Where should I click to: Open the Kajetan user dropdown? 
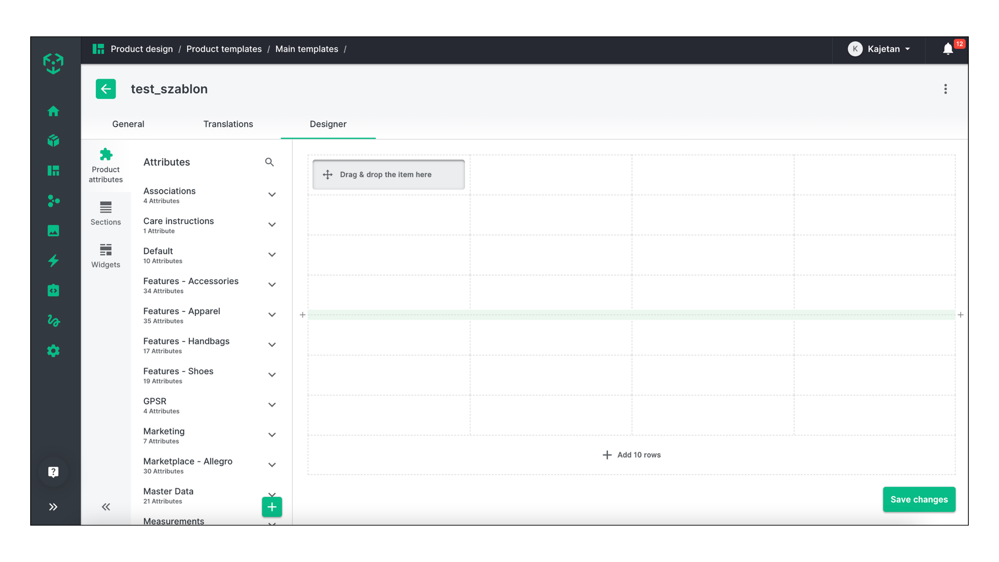[879, 49]
